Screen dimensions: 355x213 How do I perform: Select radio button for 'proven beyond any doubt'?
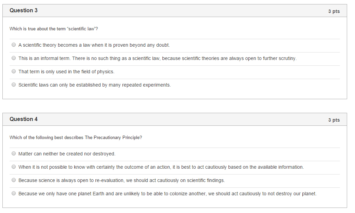pos(14,45)
